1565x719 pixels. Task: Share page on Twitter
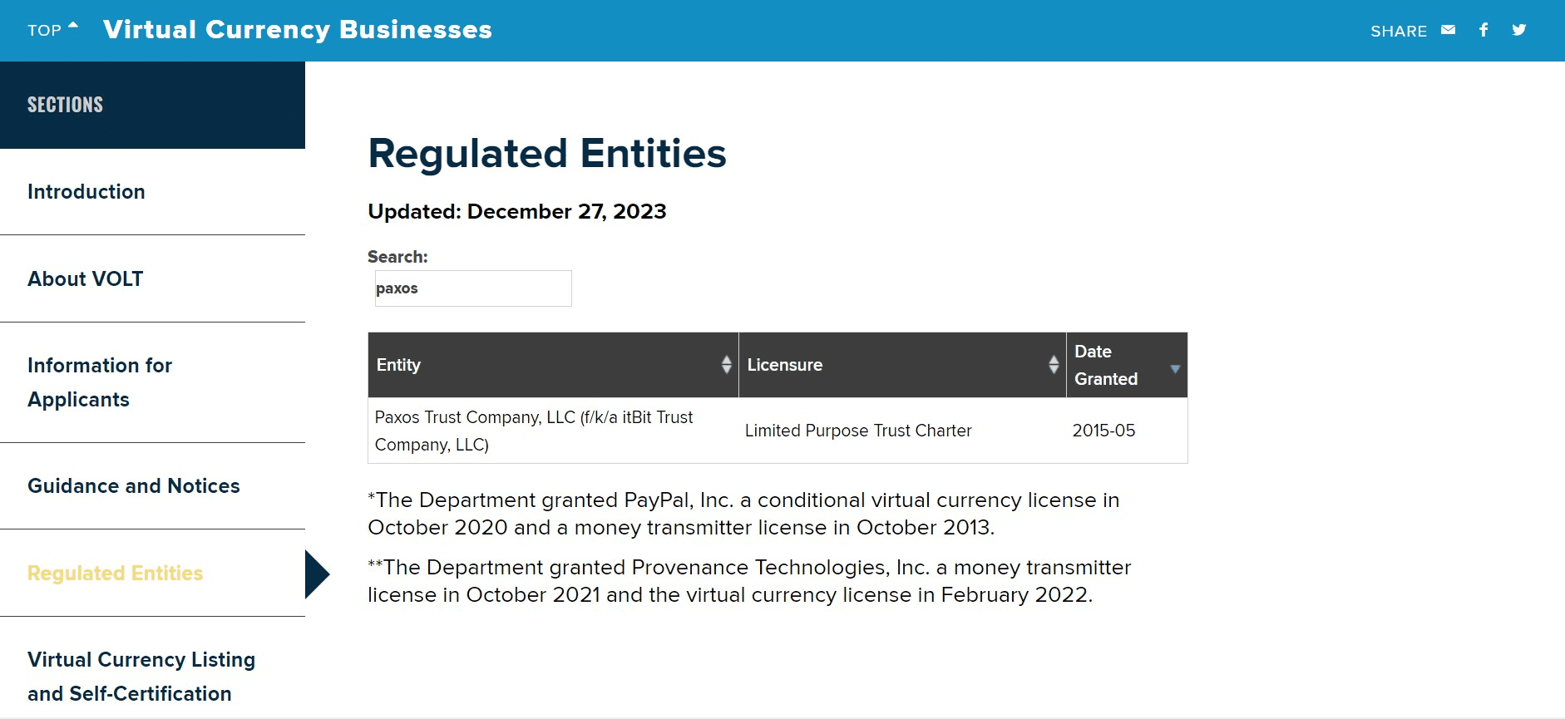[1519, 30]
